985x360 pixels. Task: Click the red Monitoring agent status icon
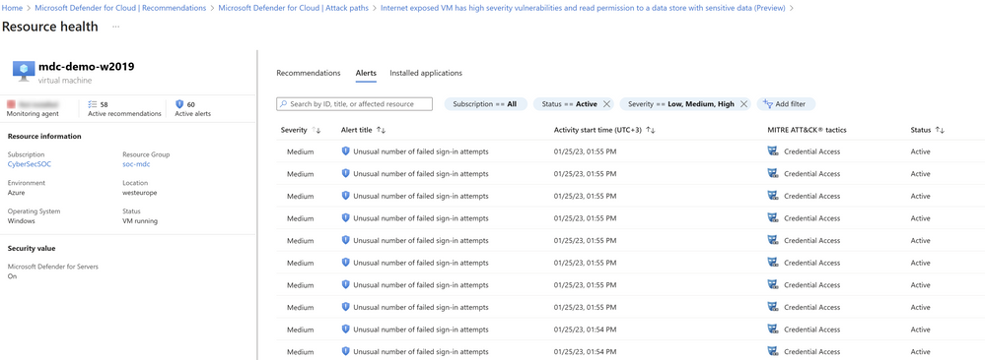coord(11,104)
